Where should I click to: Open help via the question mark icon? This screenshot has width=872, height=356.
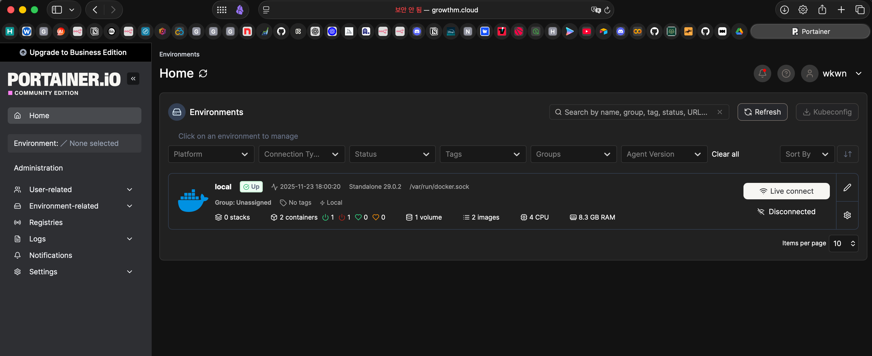click(786, 73)
